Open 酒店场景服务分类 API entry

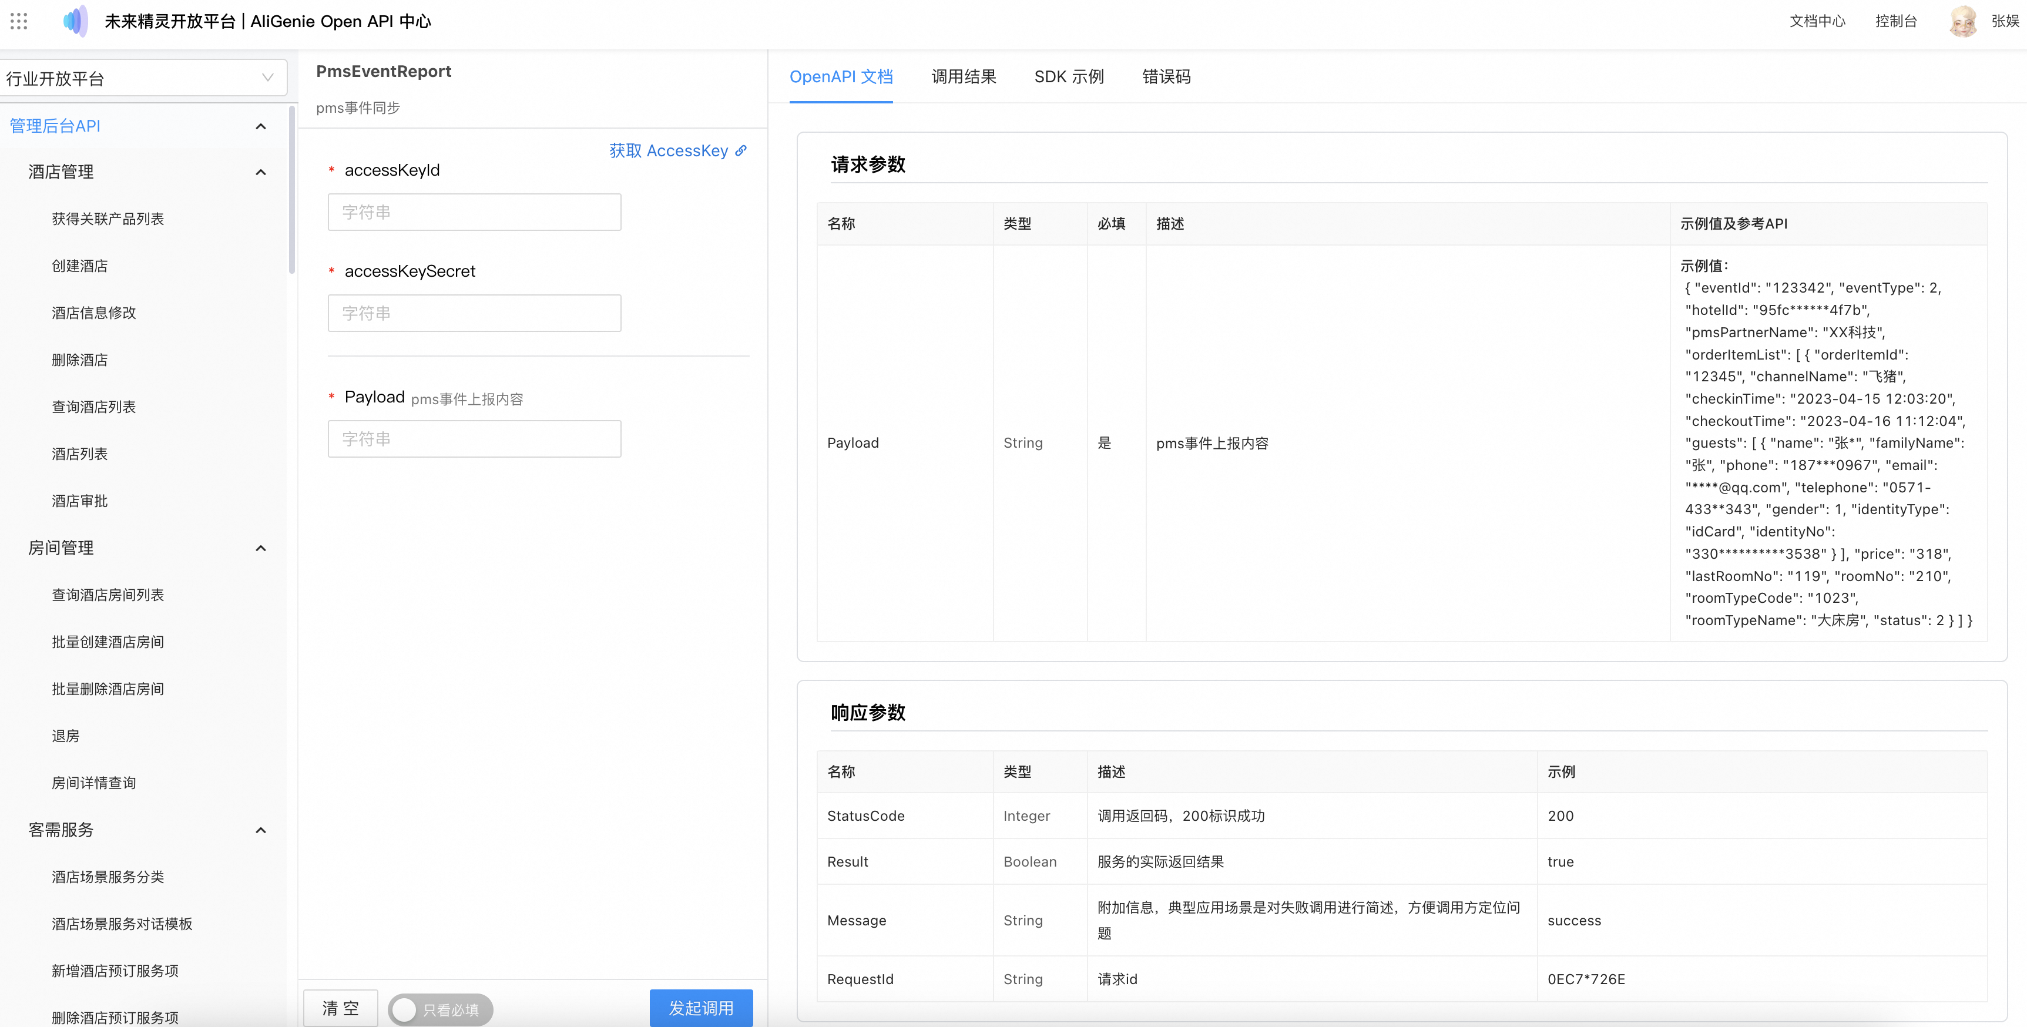[108, 877]
